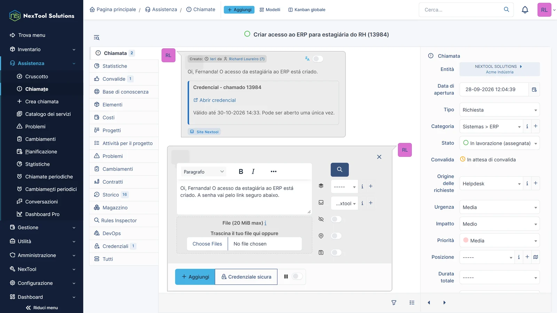The width and height of the screenshot is (557, 313).
Task: Toggle the save-template switch
Action: coord(336,252)
